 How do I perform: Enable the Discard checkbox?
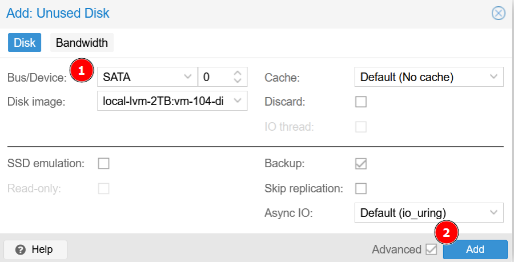(x=360, y=102)
